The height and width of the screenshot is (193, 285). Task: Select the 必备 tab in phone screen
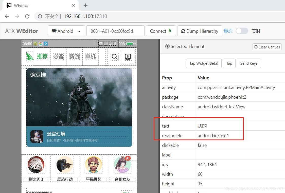[58, 57]
